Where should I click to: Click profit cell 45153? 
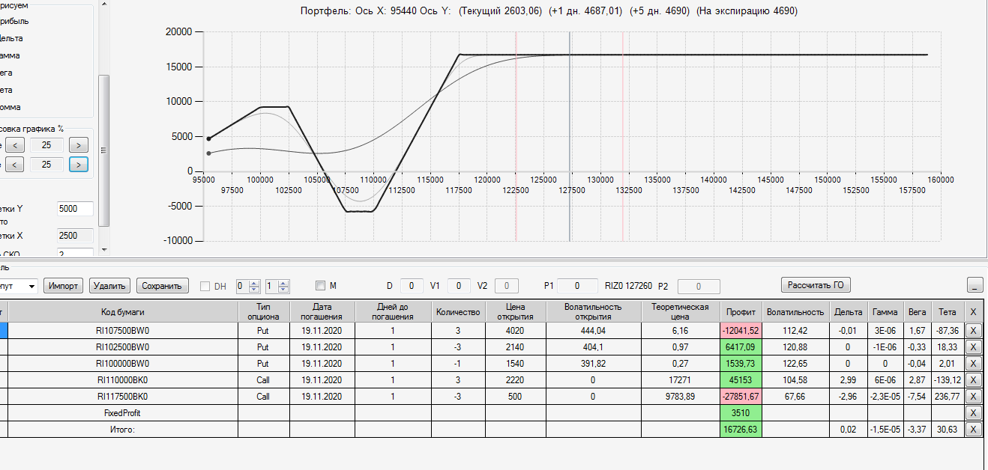741,379
